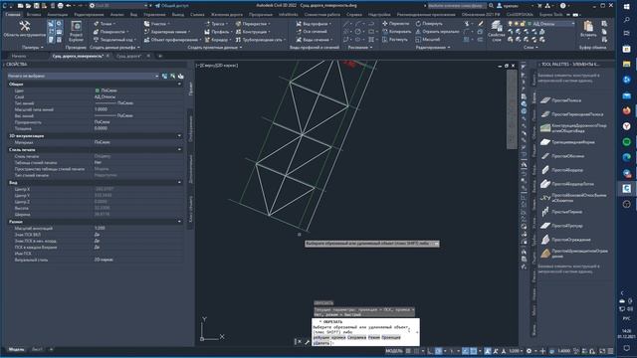Switch to the Начало document tab

tap(19, 56)
